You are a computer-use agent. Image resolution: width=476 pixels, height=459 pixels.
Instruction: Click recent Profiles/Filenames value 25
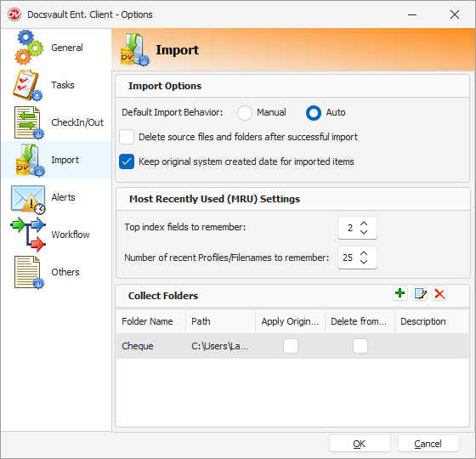(x=348, y=258)
